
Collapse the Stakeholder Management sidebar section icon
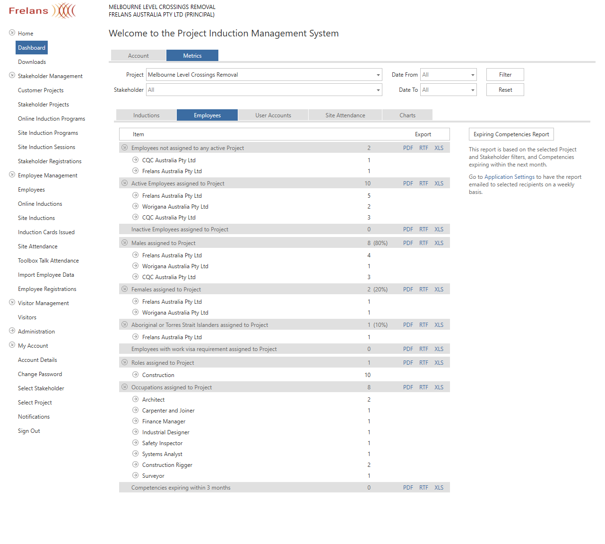tap(12, 75)
